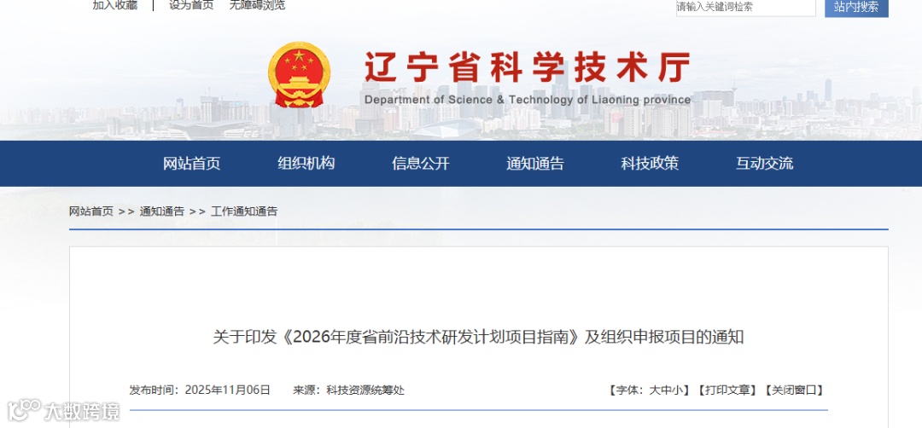
Task: Visit the 互动交流 section
Action: click(x=764, y=163)
